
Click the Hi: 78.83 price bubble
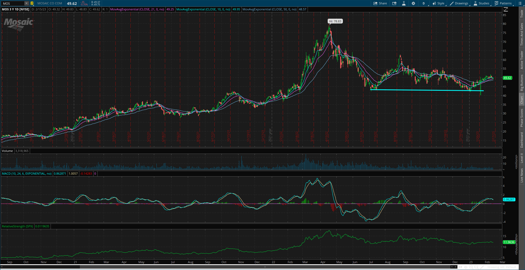(335, 21)
